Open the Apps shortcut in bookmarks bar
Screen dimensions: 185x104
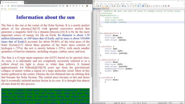coord(4,9)
